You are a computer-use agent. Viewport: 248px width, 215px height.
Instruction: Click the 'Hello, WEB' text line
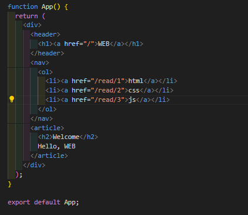(x=56, y=146)
